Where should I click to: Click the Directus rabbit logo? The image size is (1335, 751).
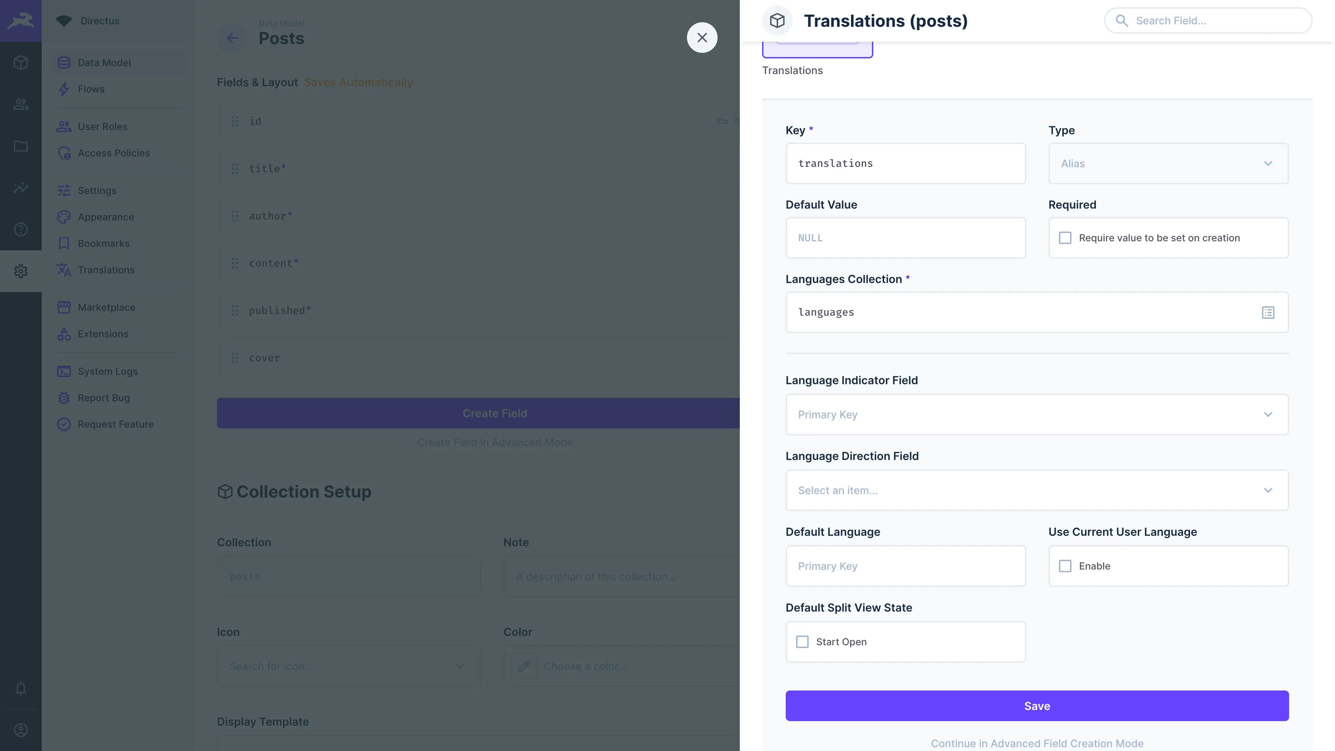[21, 21]
